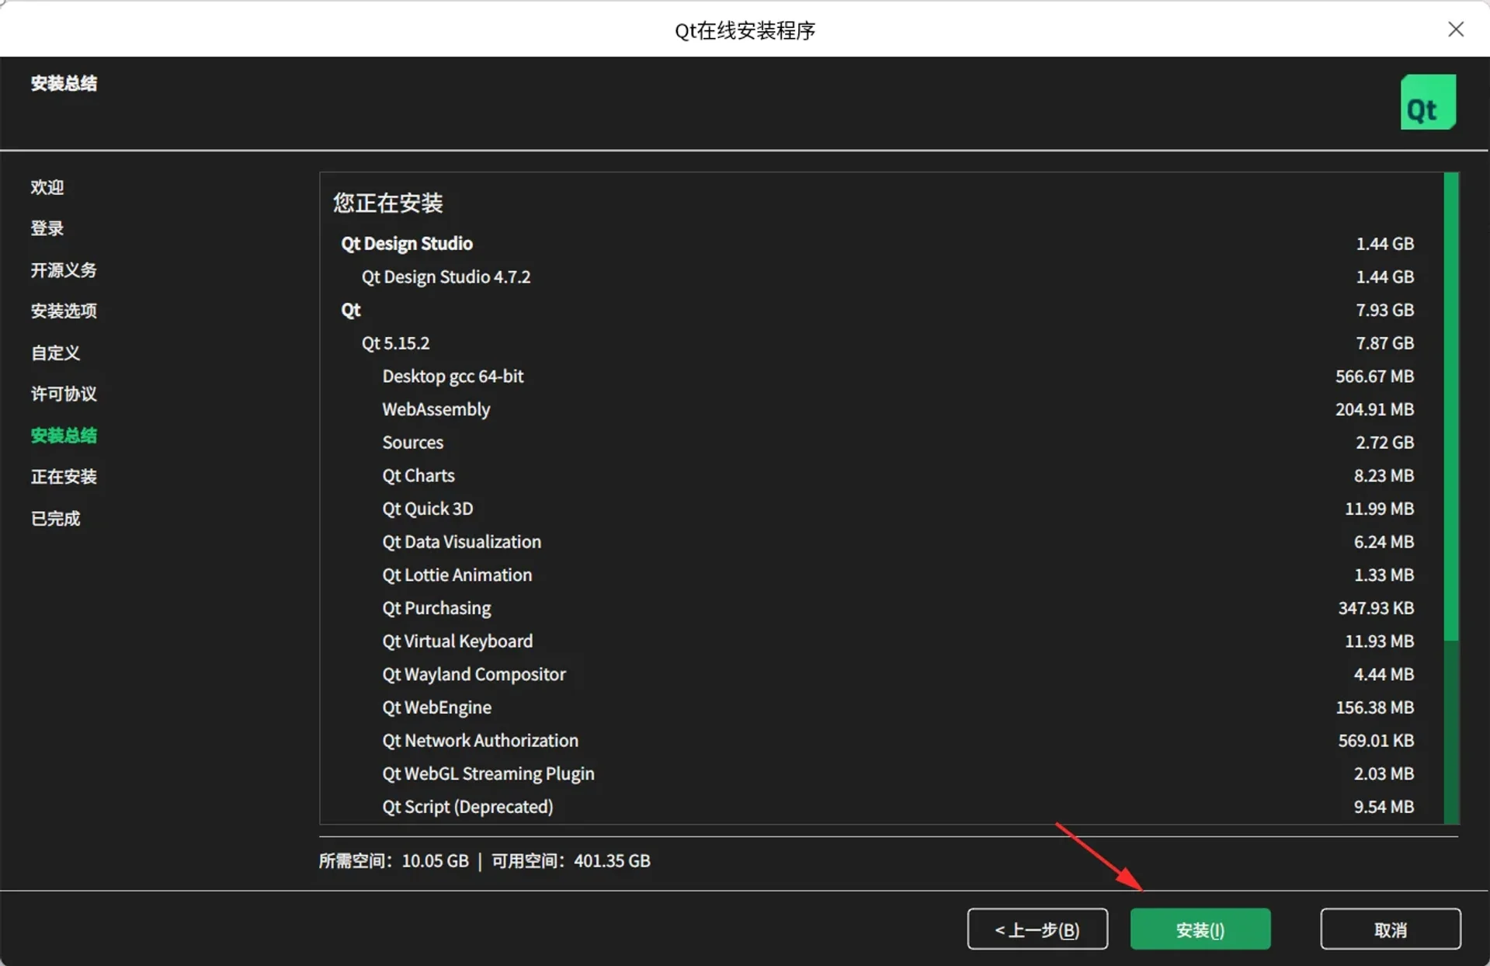Click the Qt logo in the top right corner
The image size is (1490, 966).
click(x=1427, y=102)
